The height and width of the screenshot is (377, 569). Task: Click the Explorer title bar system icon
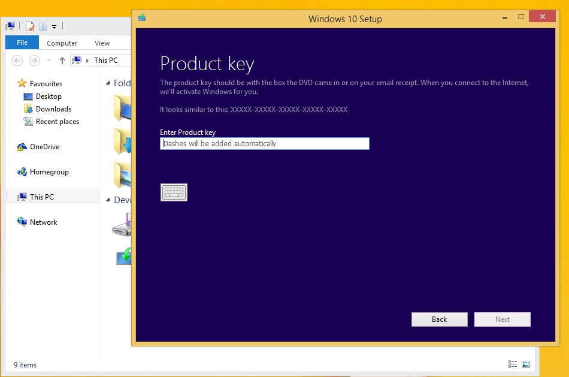pos(10,26)
